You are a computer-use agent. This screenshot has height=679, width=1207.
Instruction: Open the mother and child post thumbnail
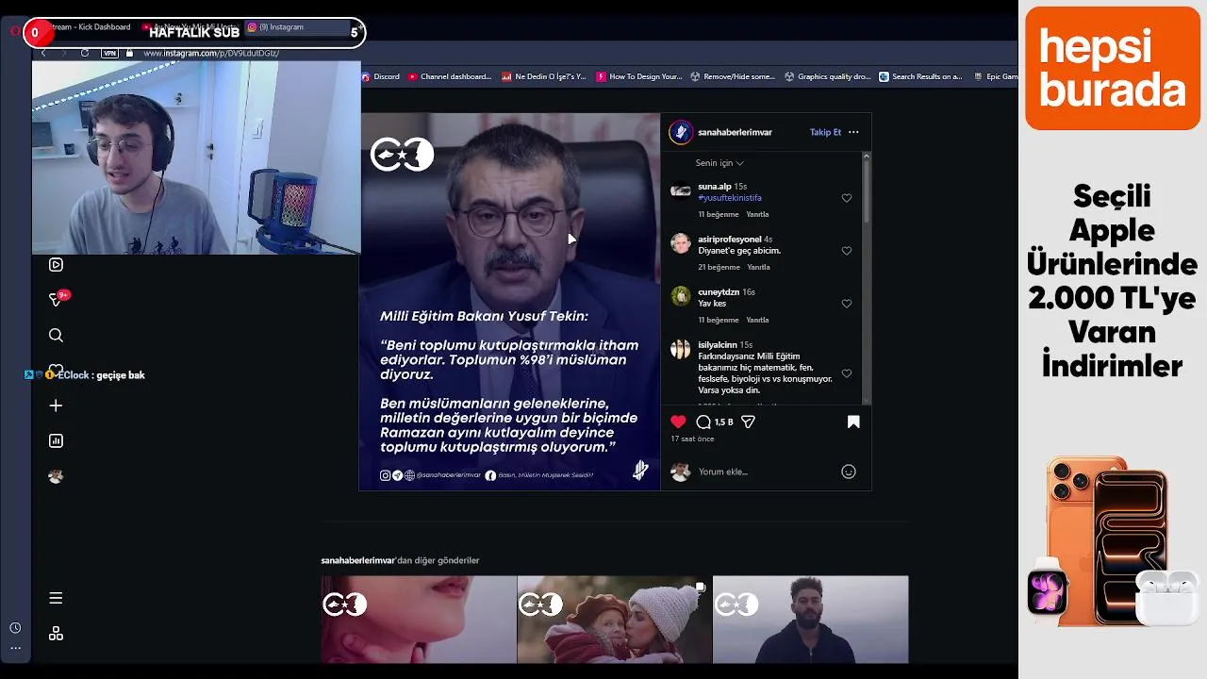click(615, 620)
